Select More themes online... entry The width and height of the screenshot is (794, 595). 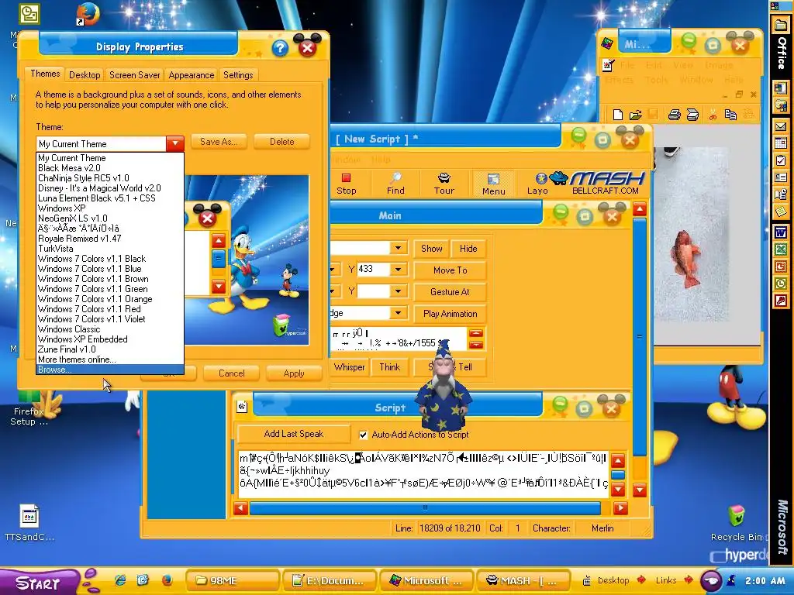[x=110, y=359]
